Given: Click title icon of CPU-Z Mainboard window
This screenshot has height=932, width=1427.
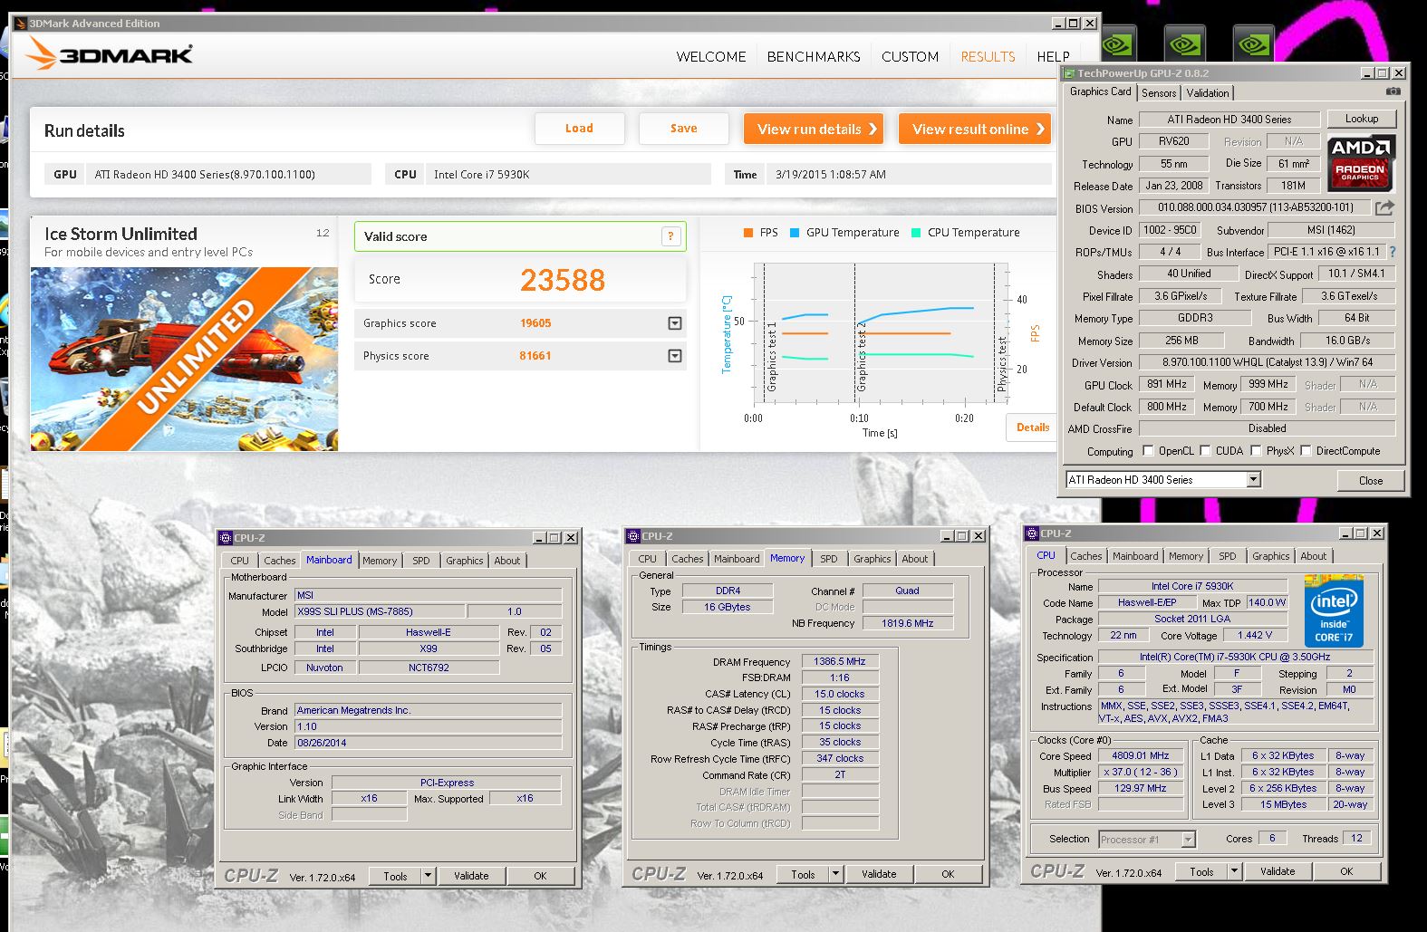Looking at the screenshot, I should (226, 538).
